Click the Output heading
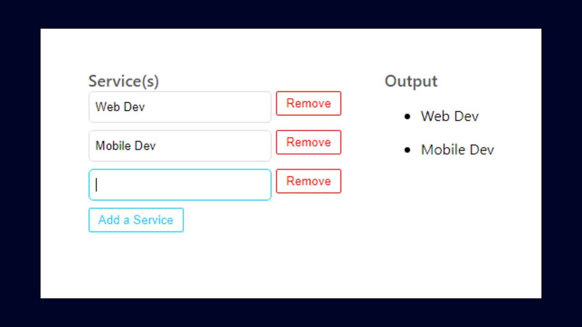582x327 pixels. coord(411,81)
